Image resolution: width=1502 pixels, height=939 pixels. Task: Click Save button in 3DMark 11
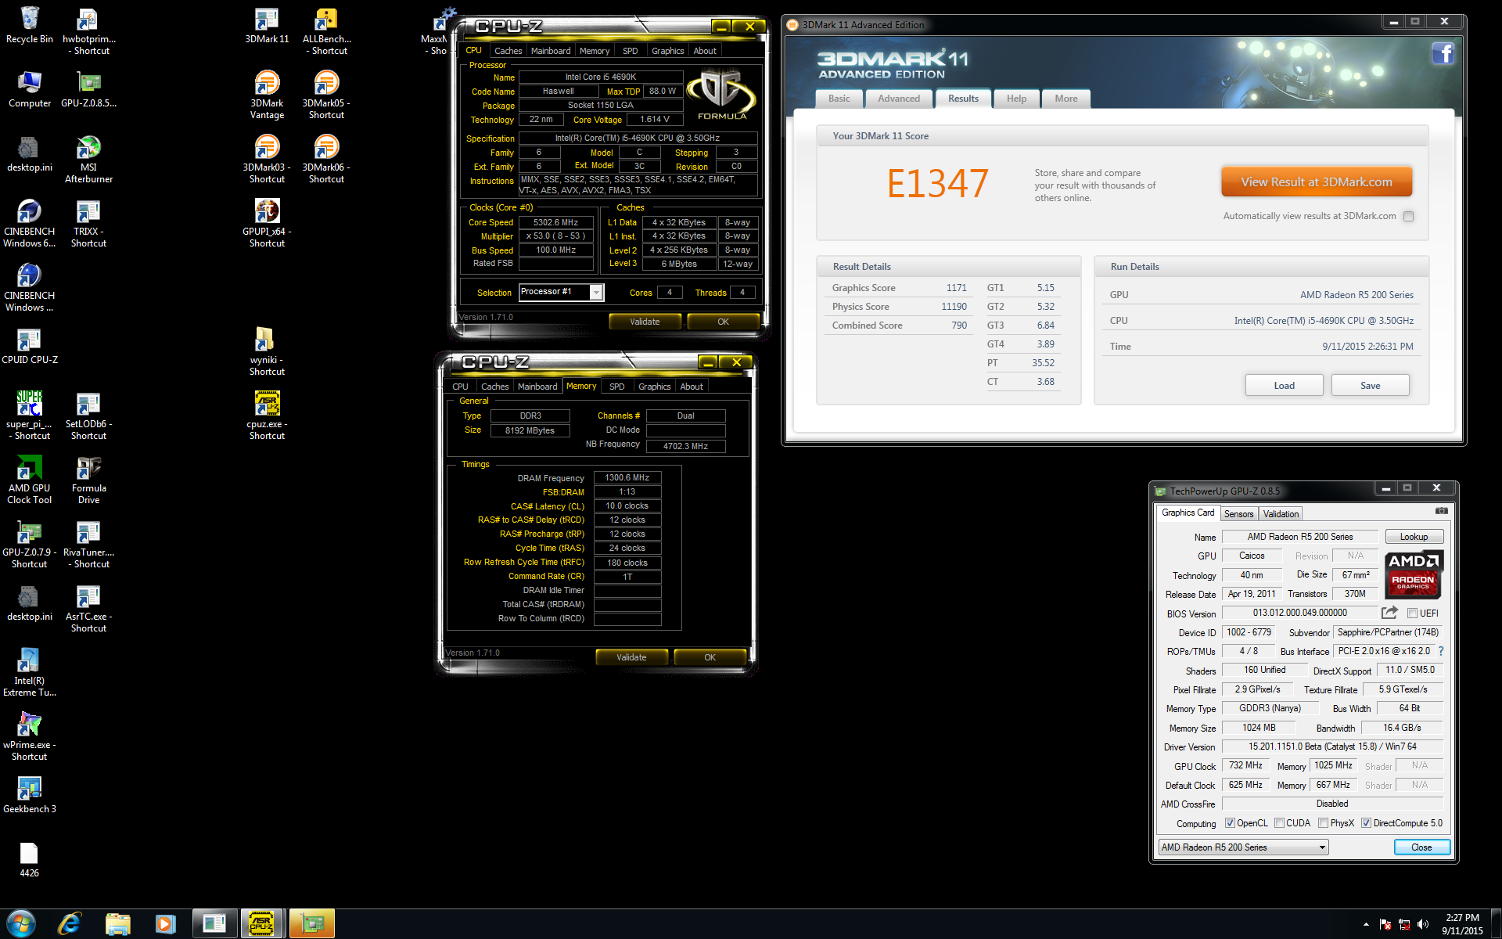pos(1370,386)
